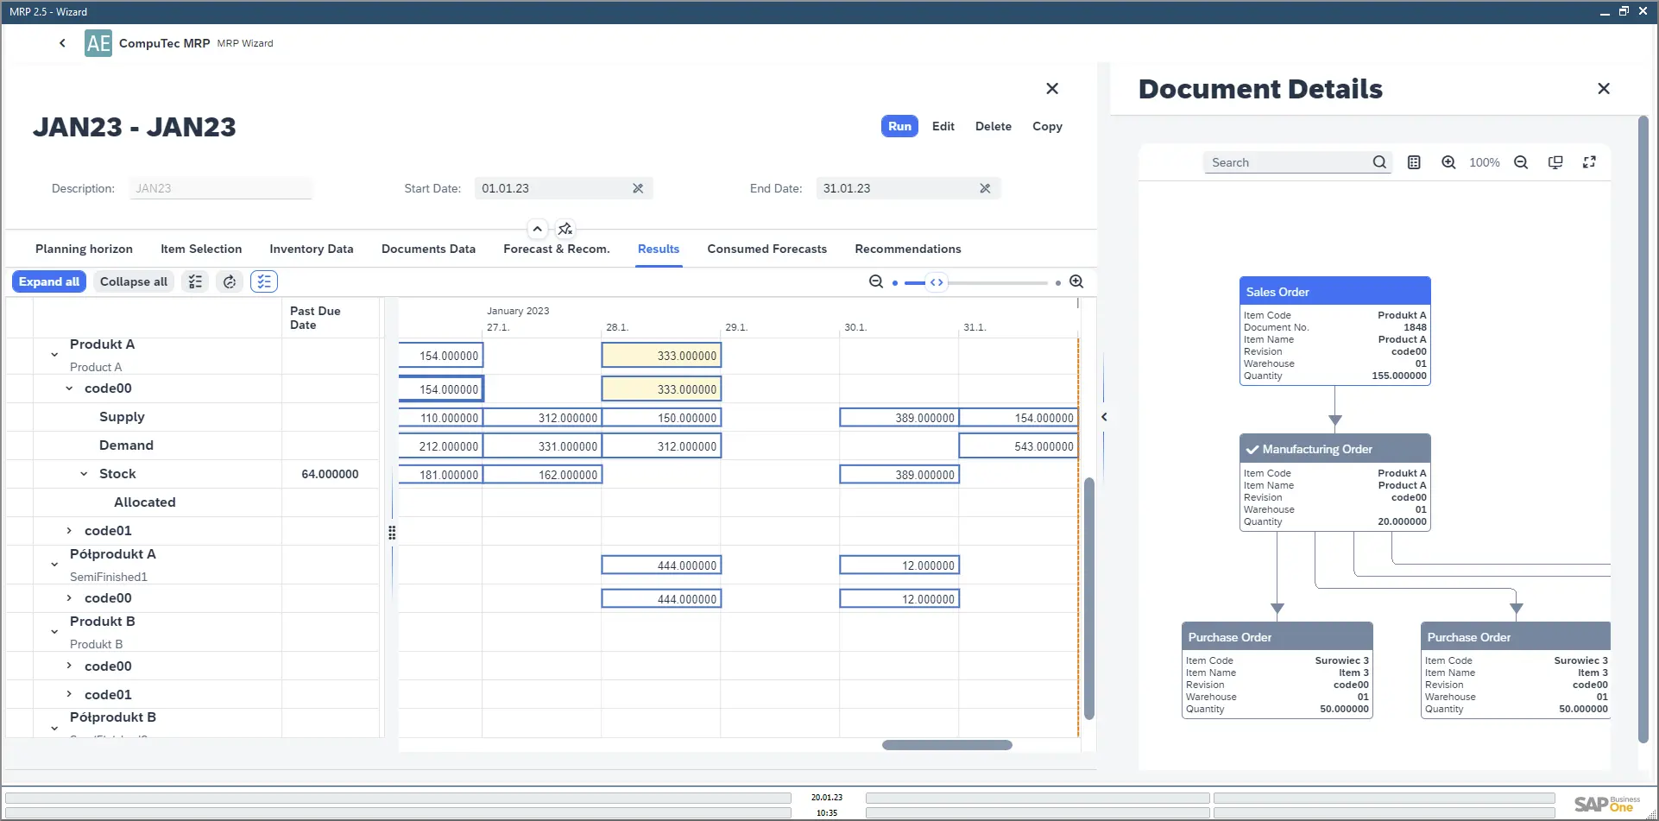The height and width of the screenshot is (821, 1659).
Task: Click the fit-to-viewport icon in graph toolbar
Action: [x=1555, y=162]
